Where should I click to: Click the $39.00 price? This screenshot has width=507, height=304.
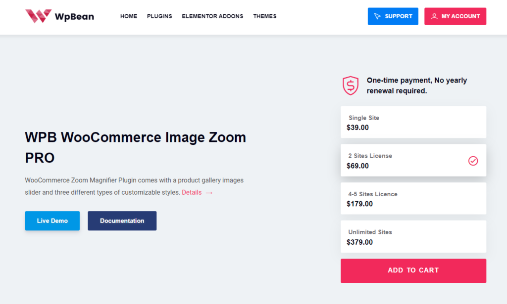357,128
